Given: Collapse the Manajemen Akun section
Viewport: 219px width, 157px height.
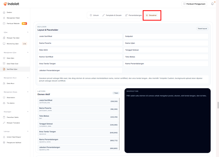Looking at the screenshot, I should [x=28, y=78].
